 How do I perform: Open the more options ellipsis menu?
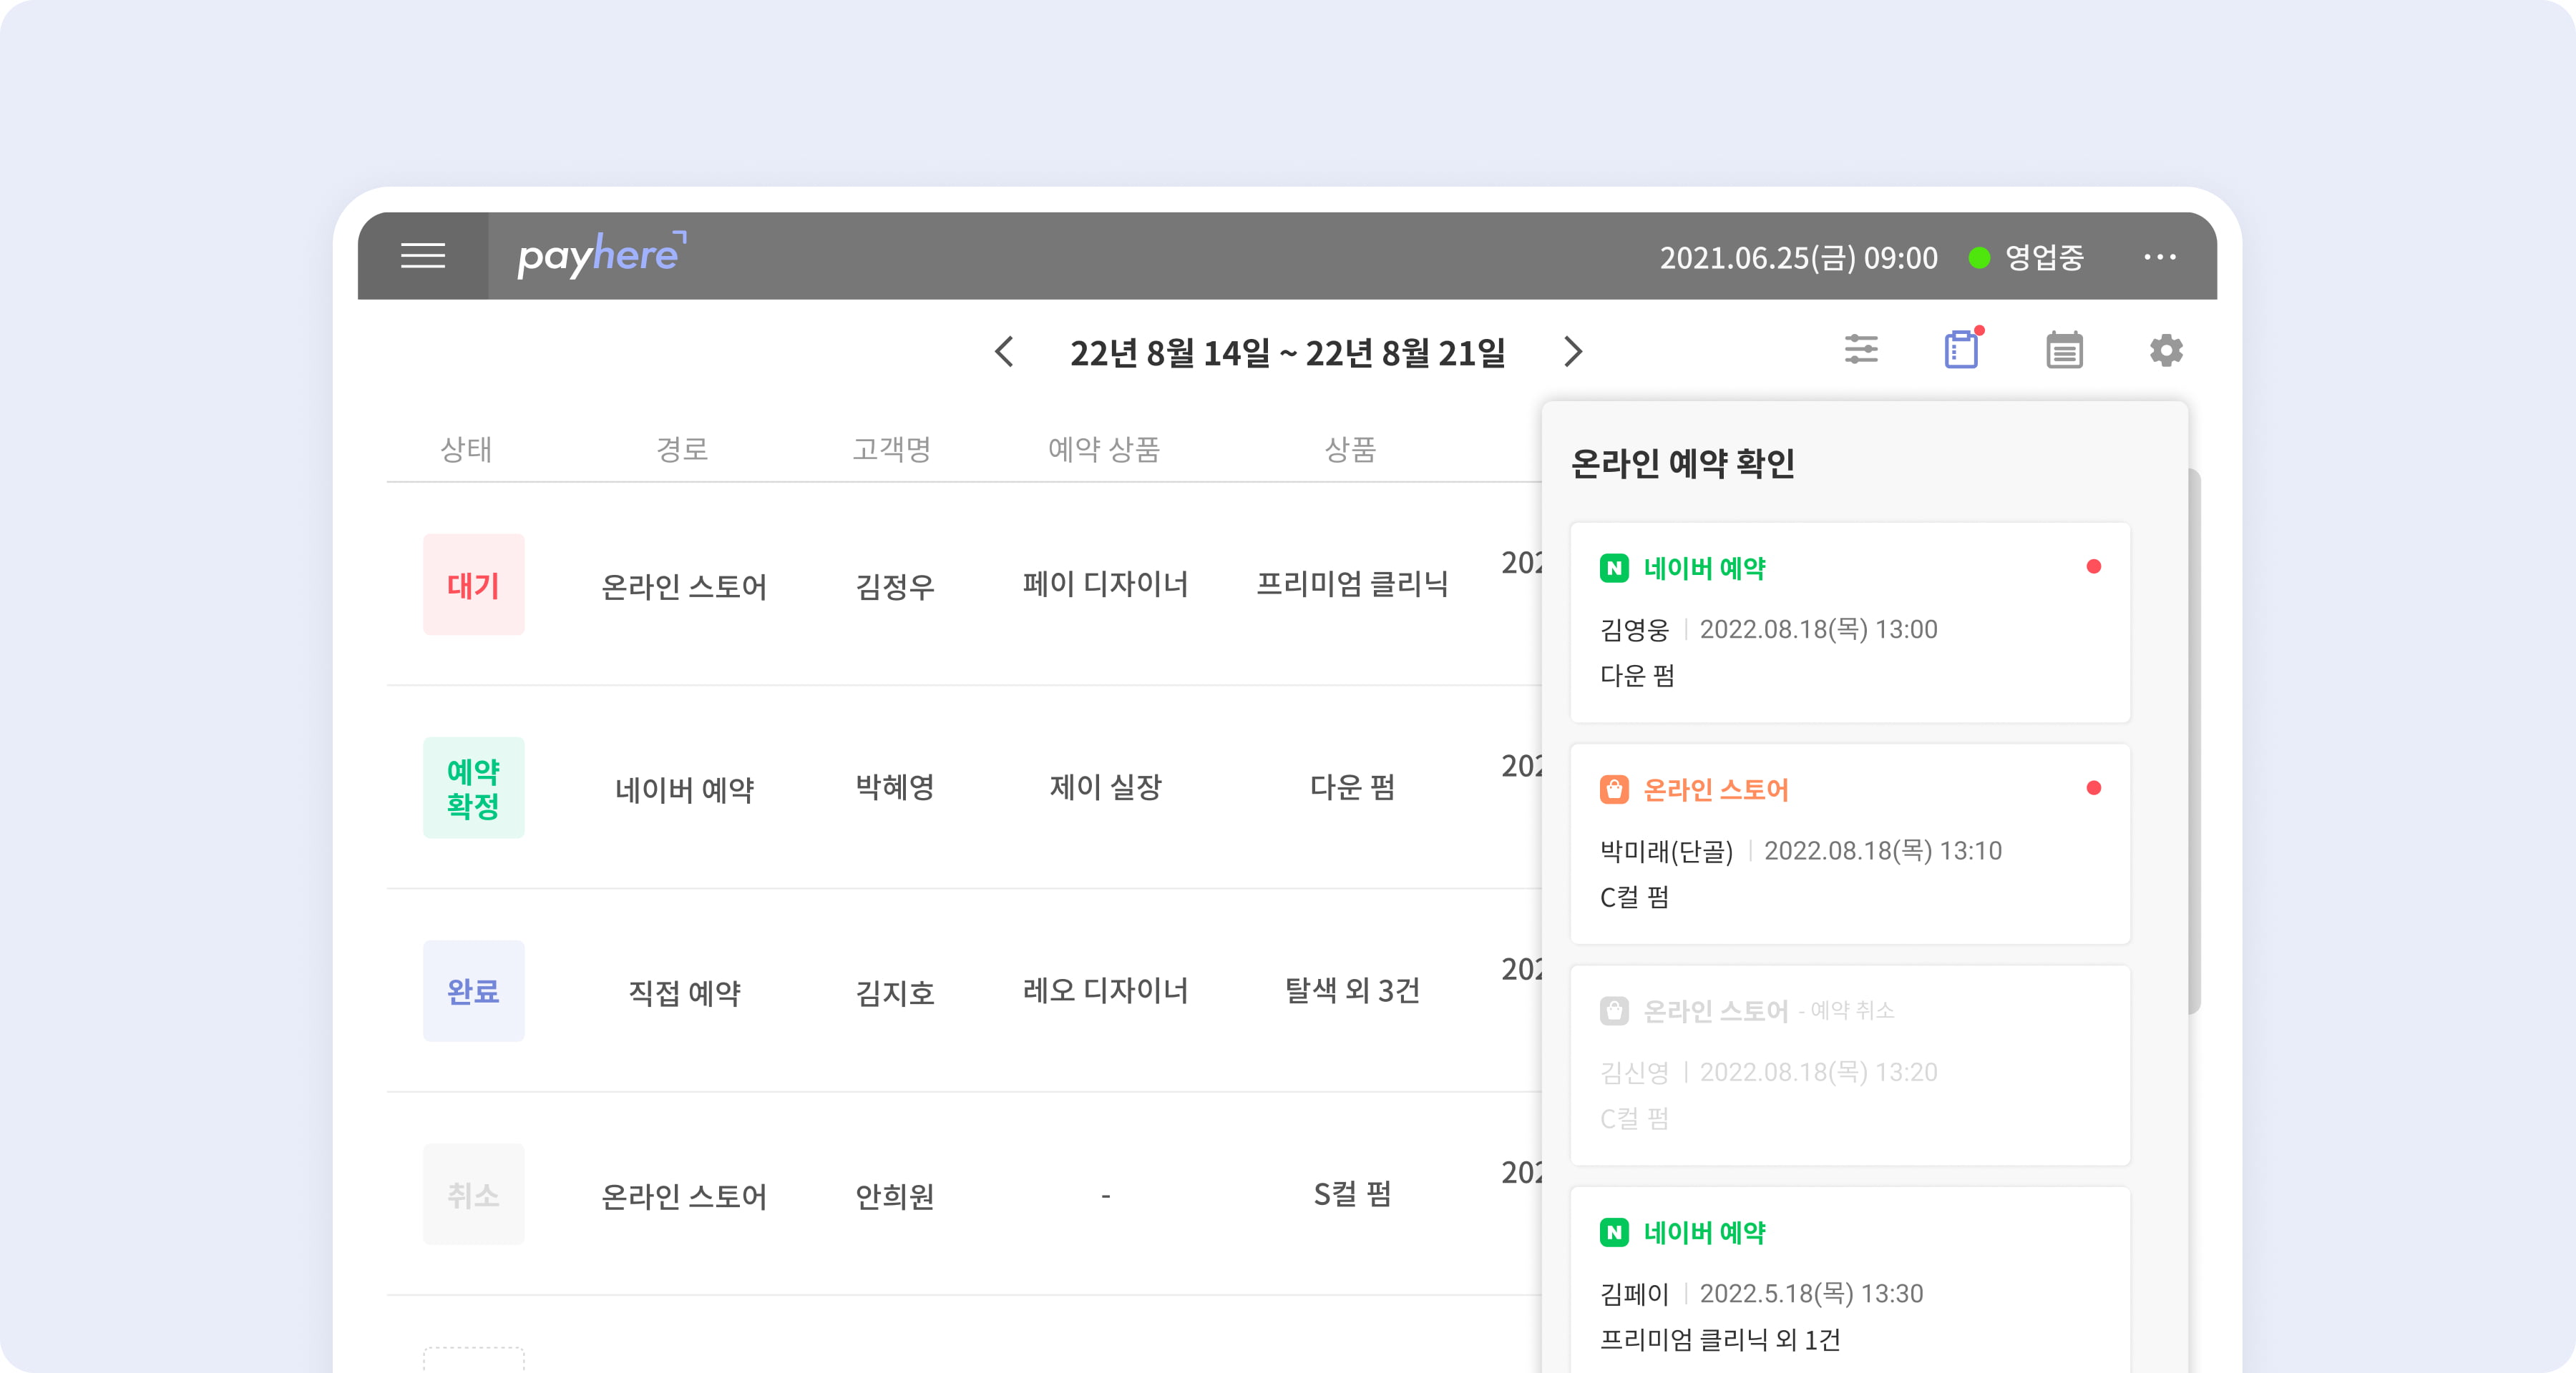click(2160, 257)
